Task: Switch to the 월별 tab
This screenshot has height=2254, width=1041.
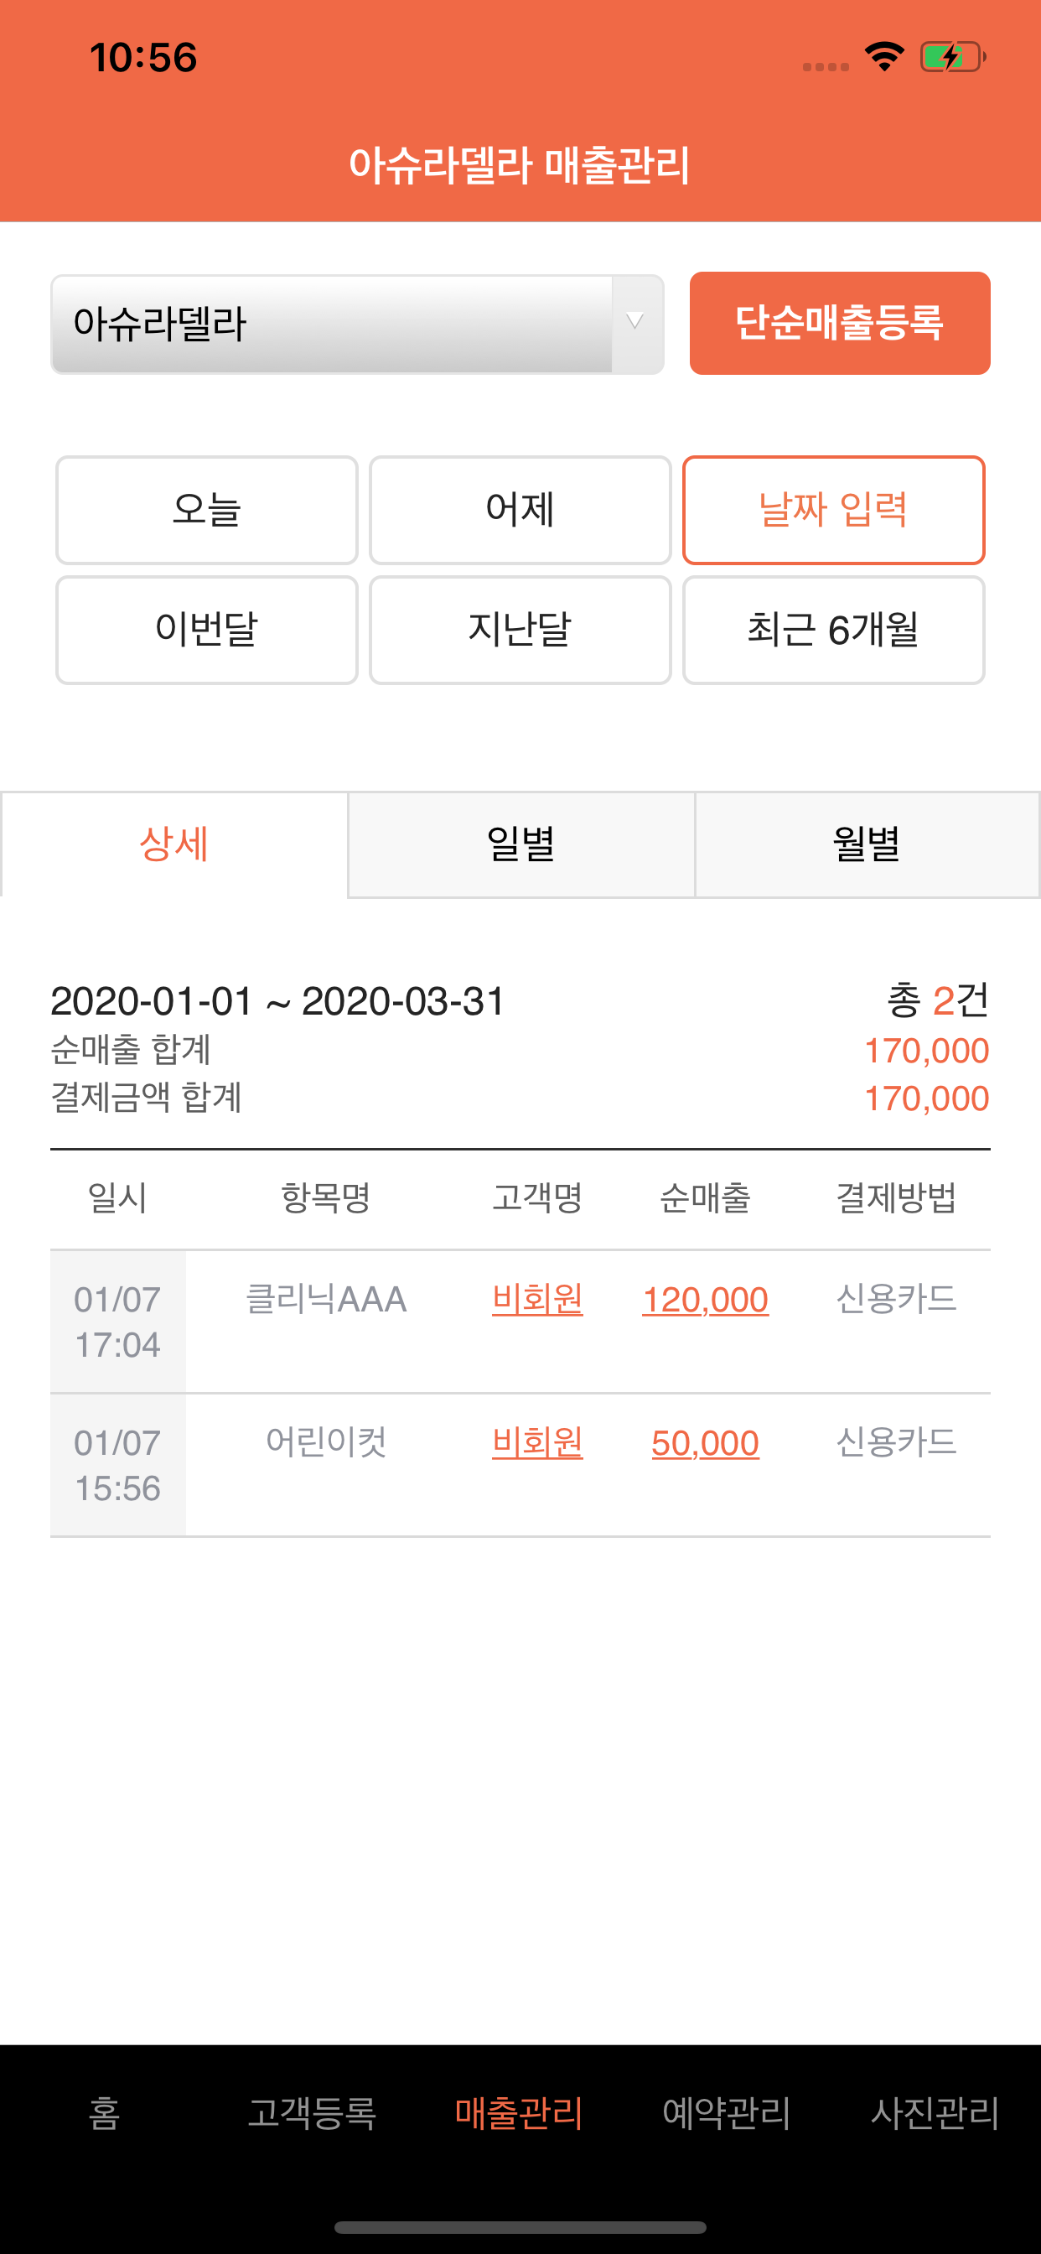Action: tap(867, 844)
